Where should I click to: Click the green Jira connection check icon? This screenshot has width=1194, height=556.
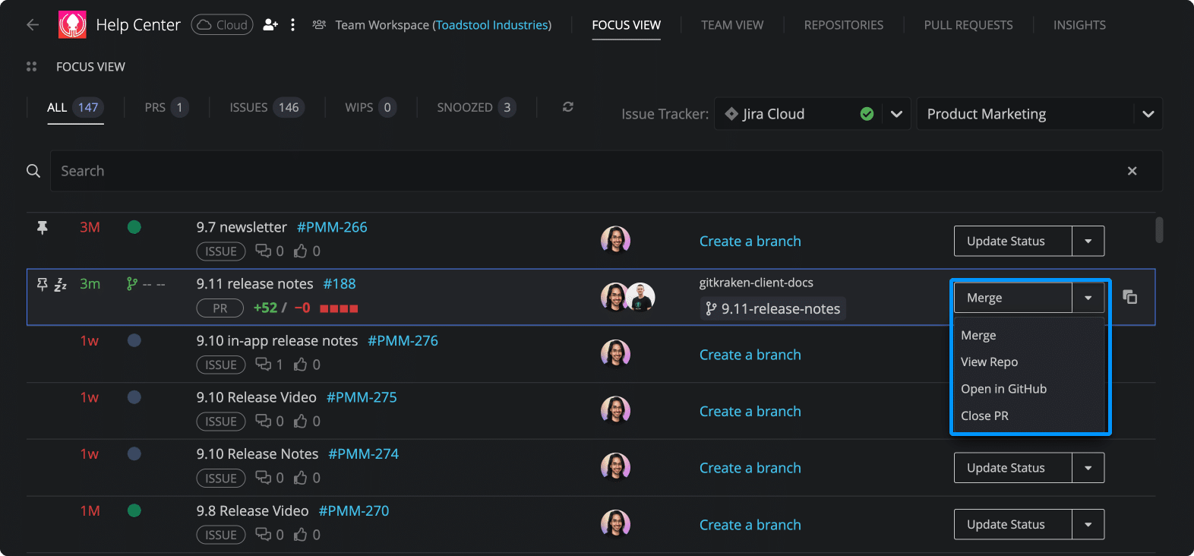click(867, 114)
